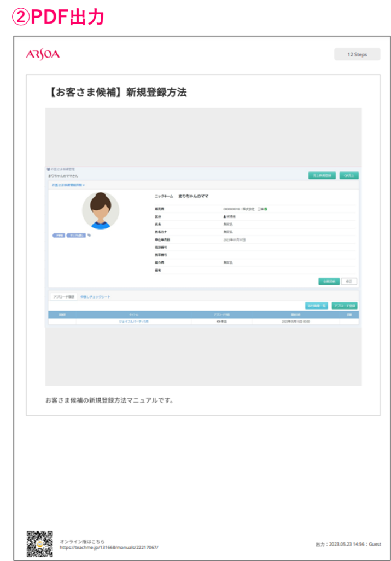Click the 修正 button

pos(349,281)
